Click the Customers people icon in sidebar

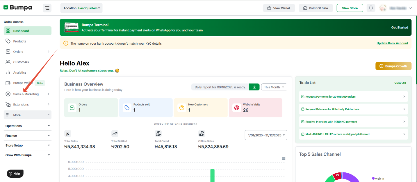point(8,62)
